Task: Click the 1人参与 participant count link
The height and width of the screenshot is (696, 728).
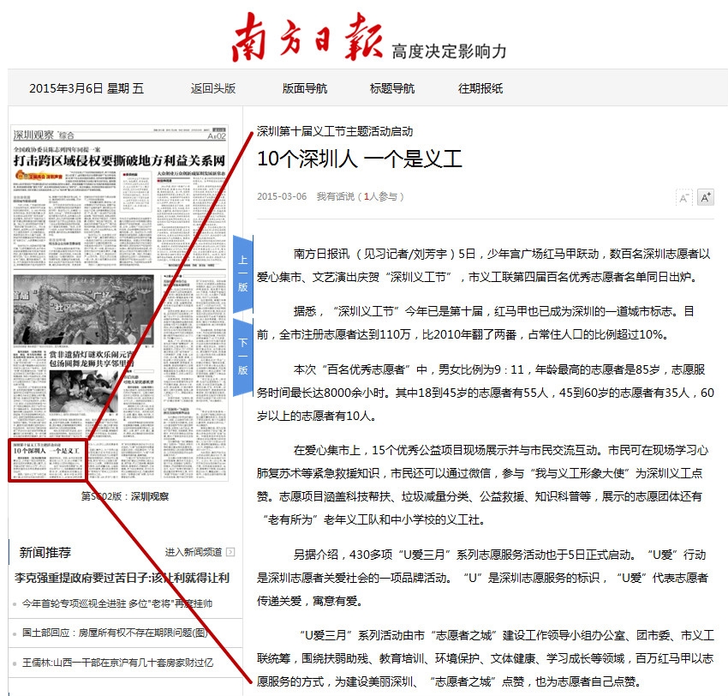Action: tap(381, 196)
